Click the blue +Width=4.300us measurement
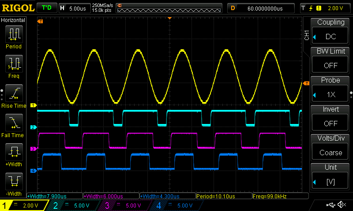The width and height of the screenshot is (353, 211). point(168,196)
